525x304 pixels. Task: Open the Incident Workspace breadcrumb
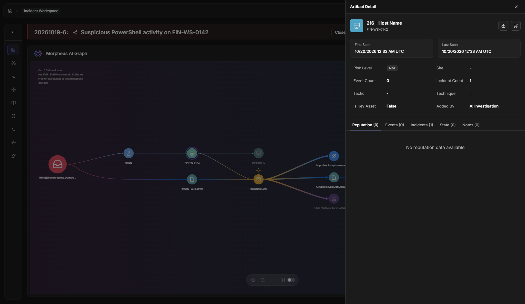click(x=41, y=11)
